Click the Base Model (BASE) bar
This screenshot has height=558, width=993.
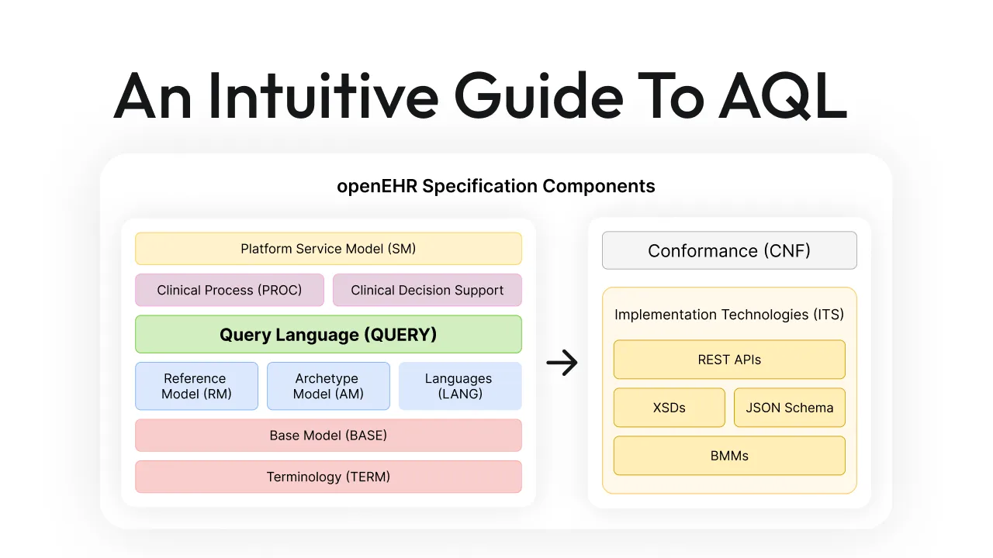click(328, 435)
